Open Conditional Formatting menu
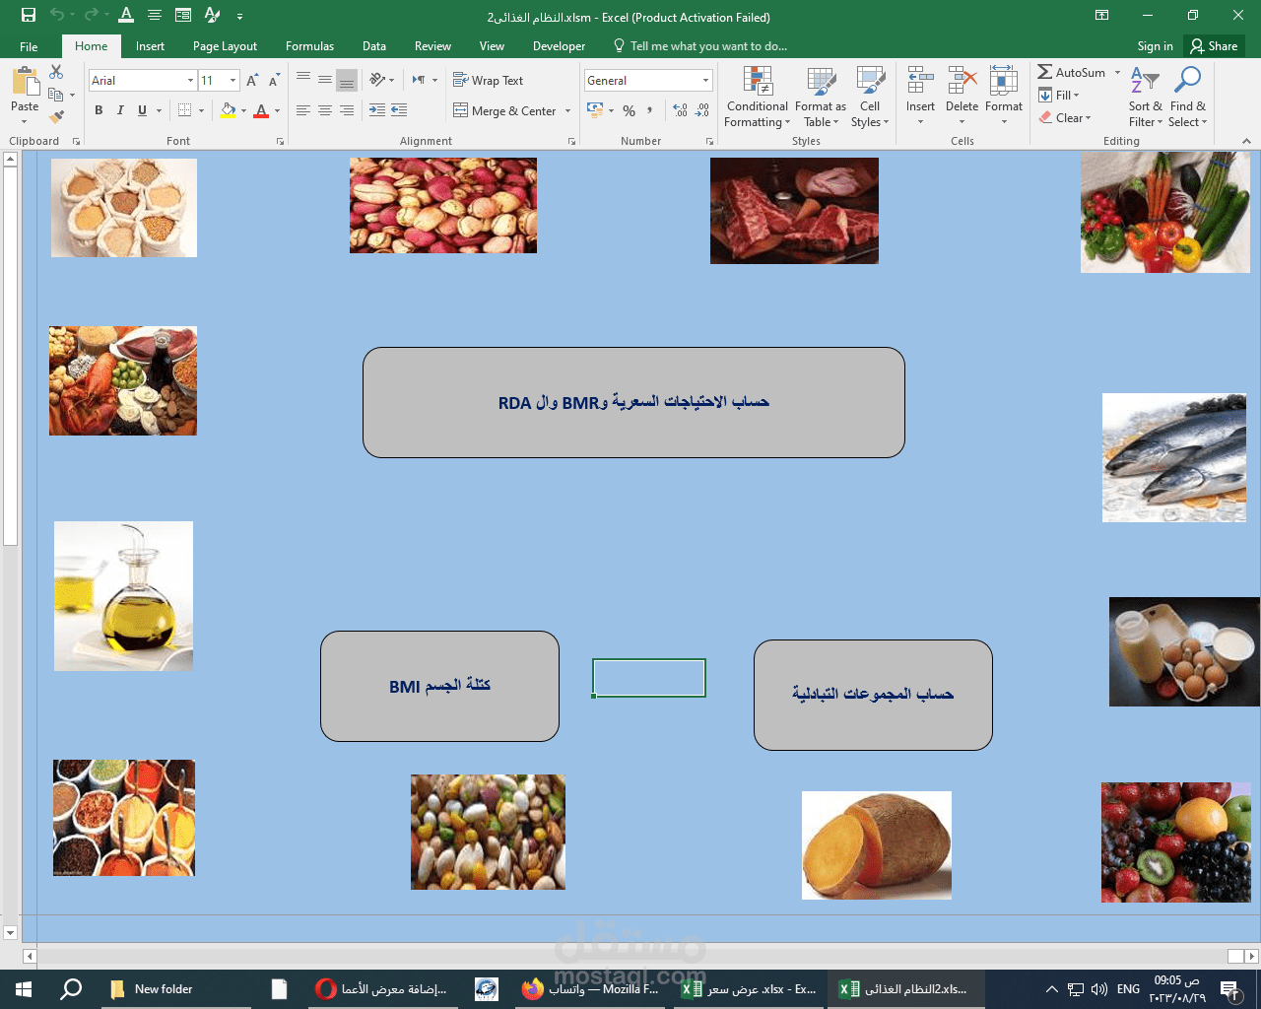Viewport: 1261px width, 1009px height. pyautogui.click(x=758, y=97)
